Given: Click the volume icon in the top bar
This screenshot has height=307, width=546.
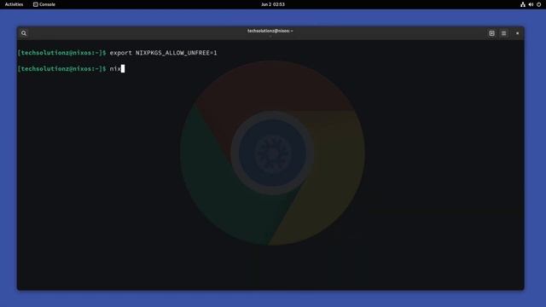Looking at the screenshot, I should [531, 4].
